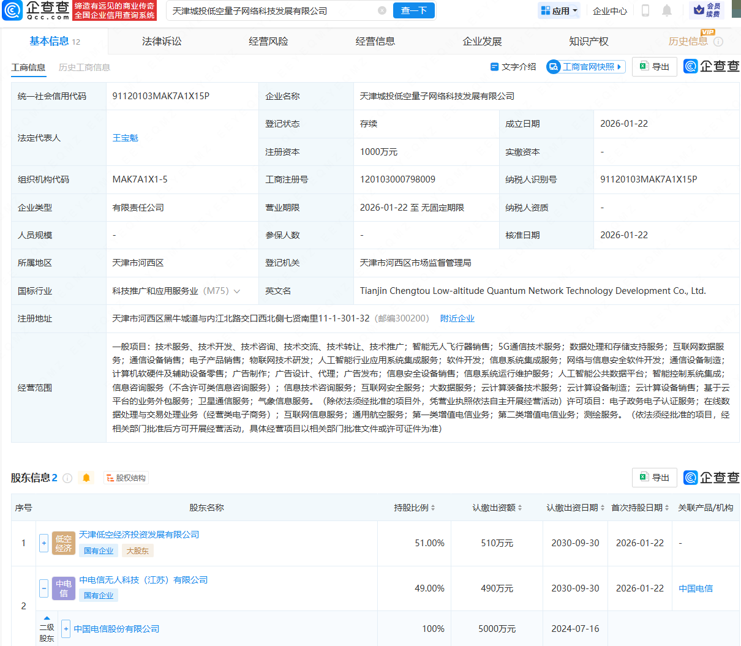The height and width of the screenshot is (646, 741).
Task: Expand the 中国电信股份有限公司 sub-row
Action: pos(66,629)
